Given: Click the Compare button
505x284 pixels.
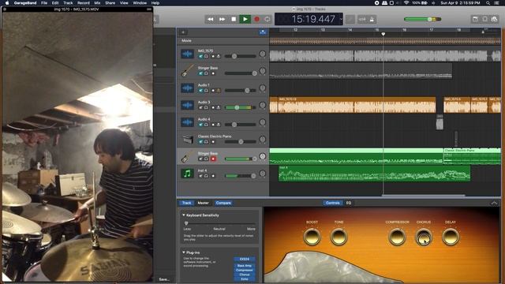Looking at the screenshot, I should point(223,203).
